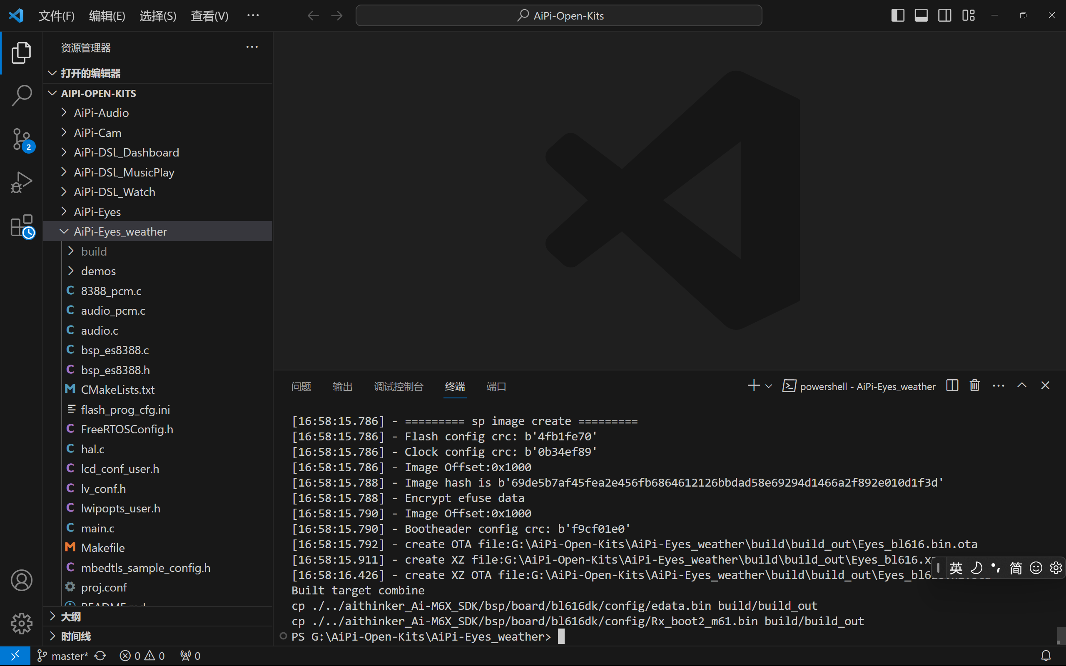Open the 文件(F) menu
1066x666 pixels.
click(x=56, y=16)
